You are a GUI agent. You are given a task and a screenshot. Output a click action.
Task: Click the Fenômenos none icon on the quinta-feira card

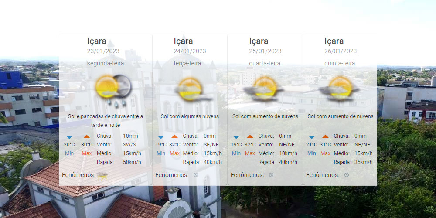pyautogui.click(x=347, y=175)
